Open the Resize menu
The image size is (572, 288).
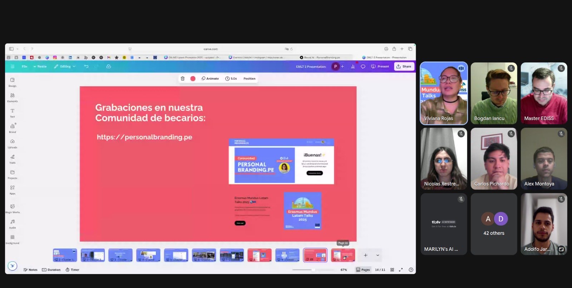point(40,66)
